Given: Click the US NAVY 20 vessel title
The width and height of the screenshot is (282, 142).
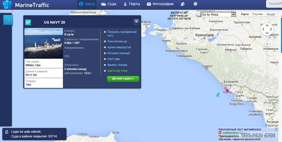Looking at the screenshot, I should click(54, 23).
